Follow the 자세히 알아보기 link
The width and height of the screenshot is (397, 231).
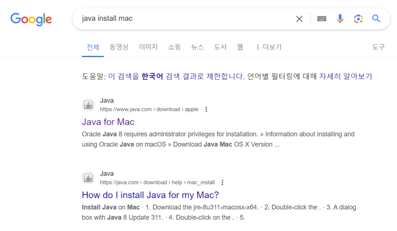(x=345, y=76)
